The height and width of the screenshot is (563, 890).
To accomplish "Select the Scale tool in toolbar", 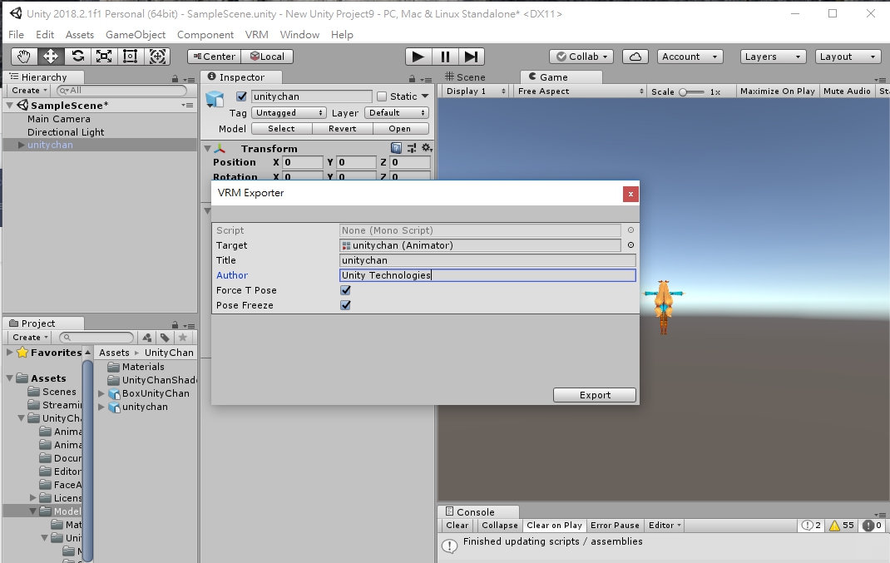I will [x=104, y=57].
